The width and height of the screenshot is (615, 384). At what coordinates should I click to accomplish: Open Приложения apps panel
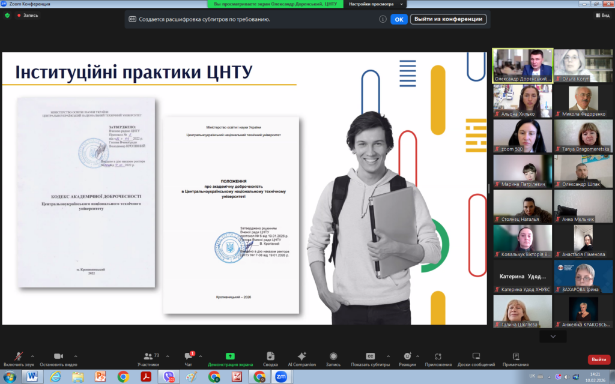click(x=438, y=356)
